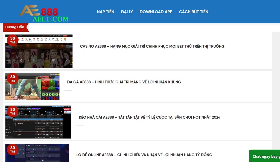280x162 pixels.
Task: Go to the DOWNLOAD APP page
Action: (x=156, y=12)
